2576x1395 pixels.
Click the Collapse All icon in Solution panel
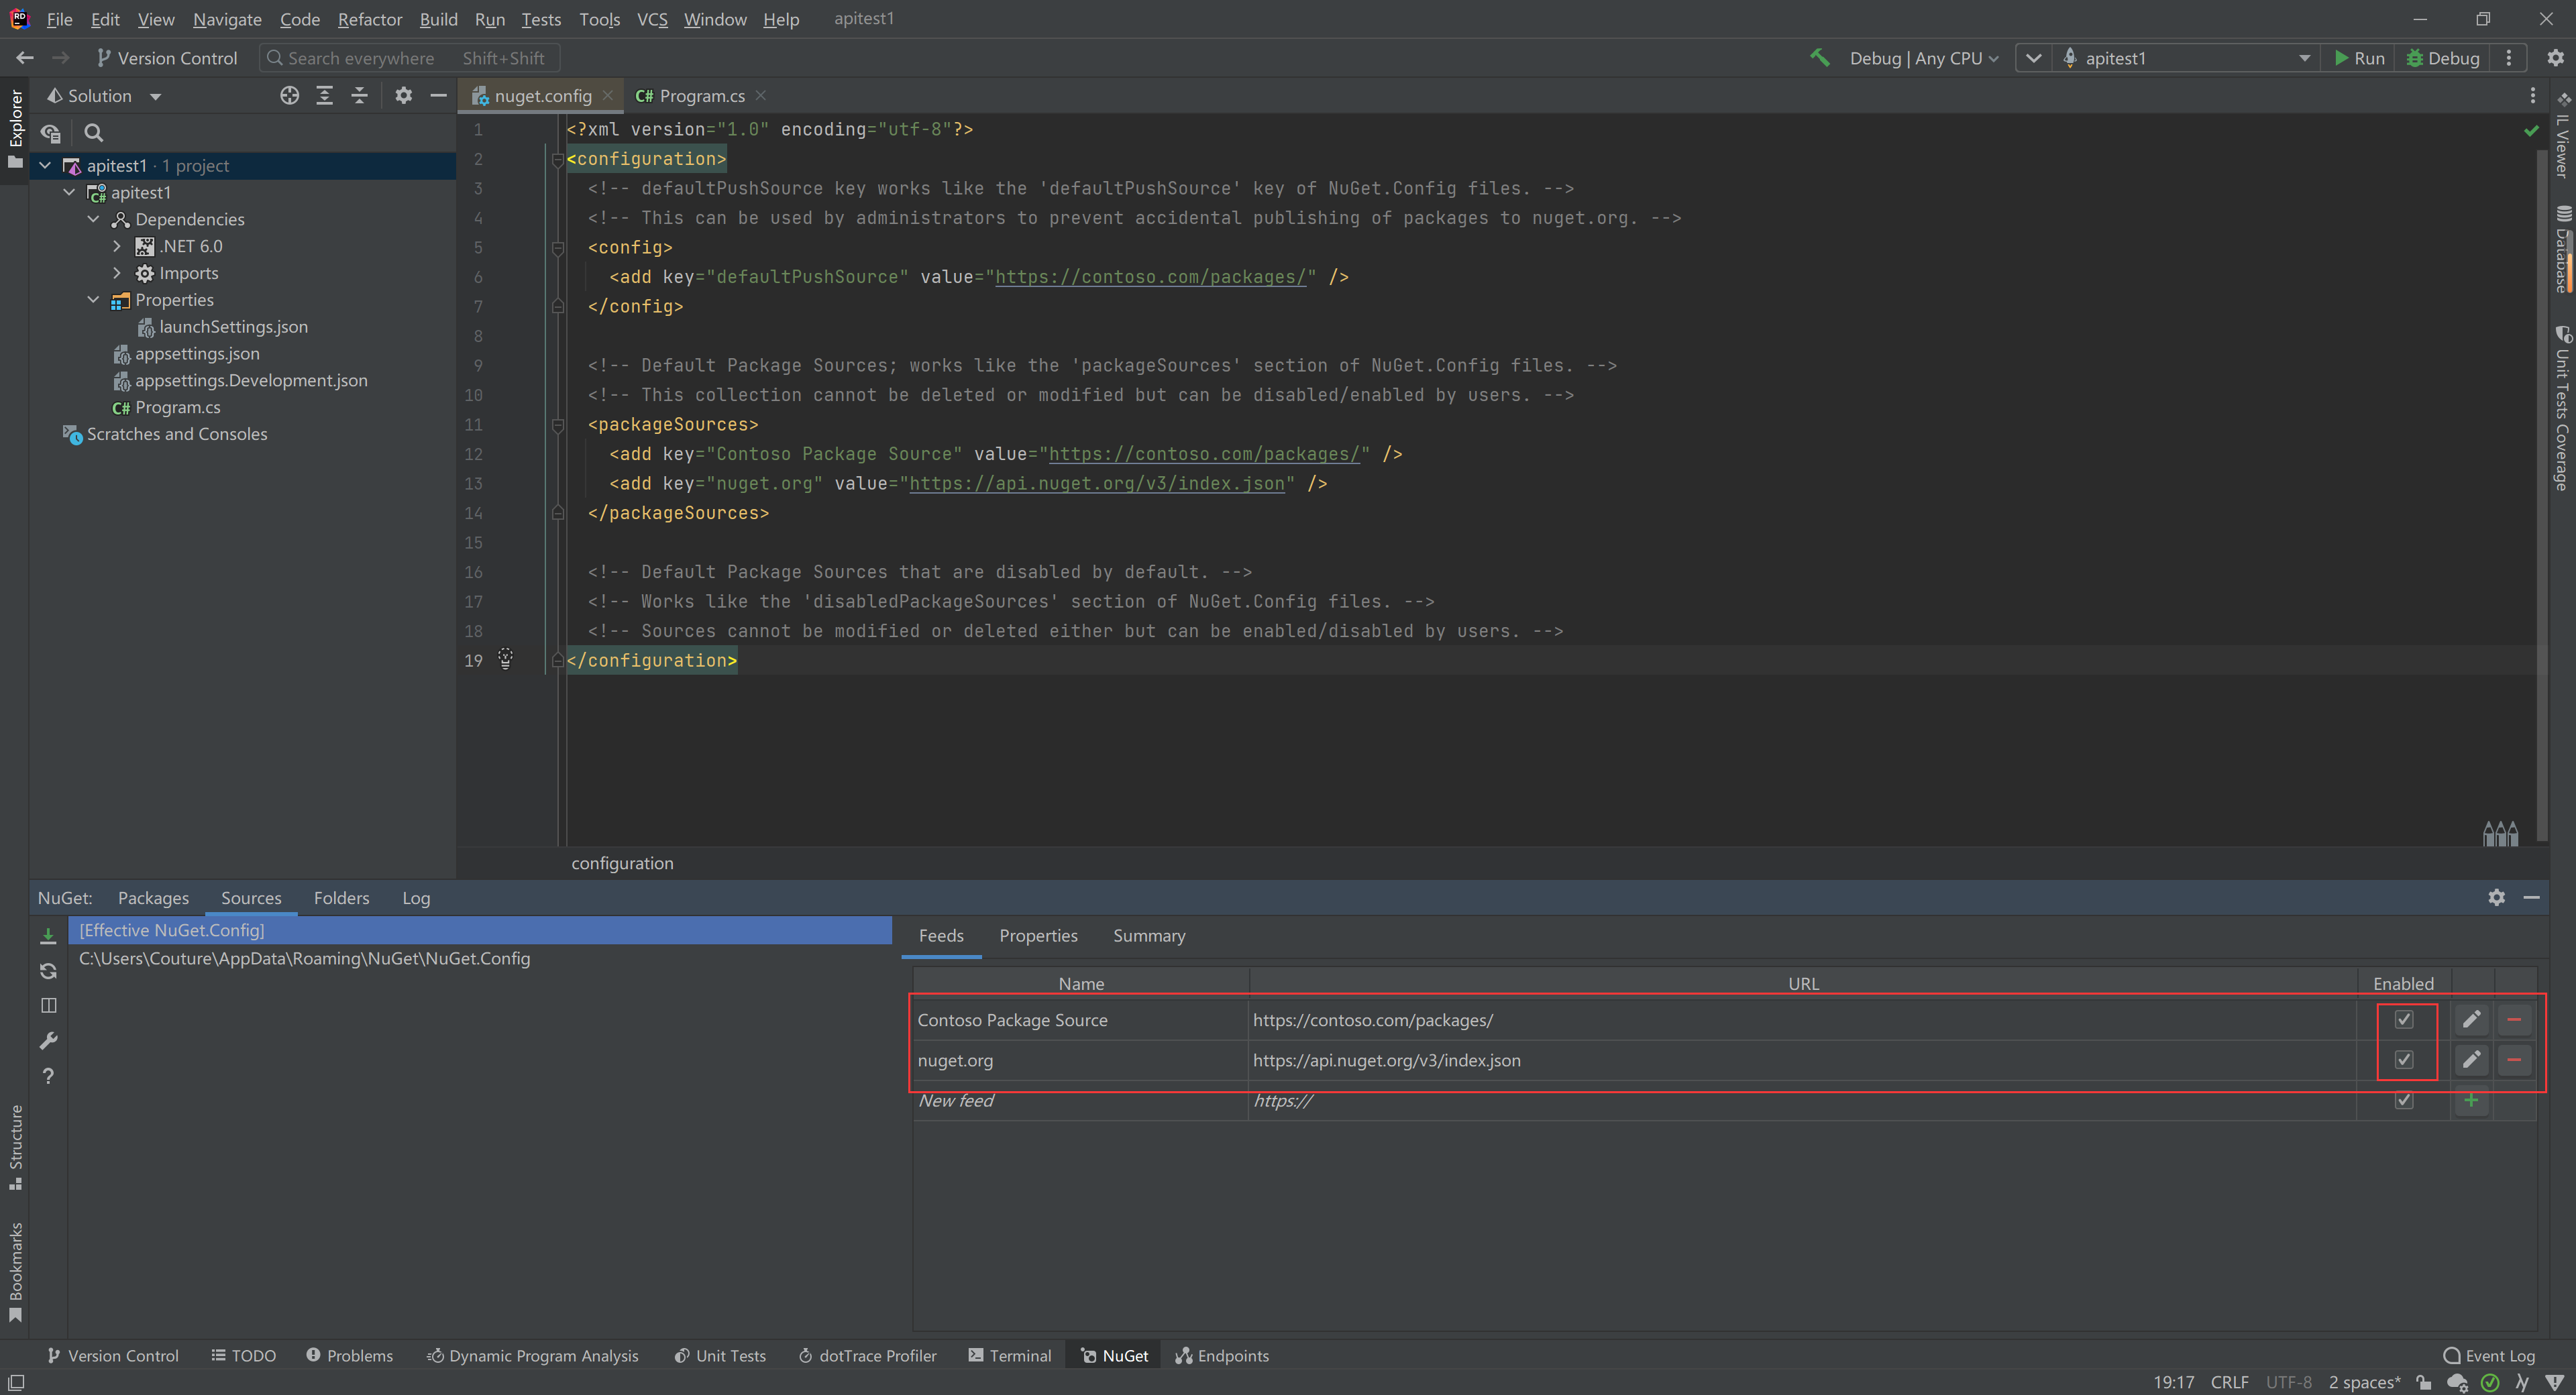click(x=359, y=96)
